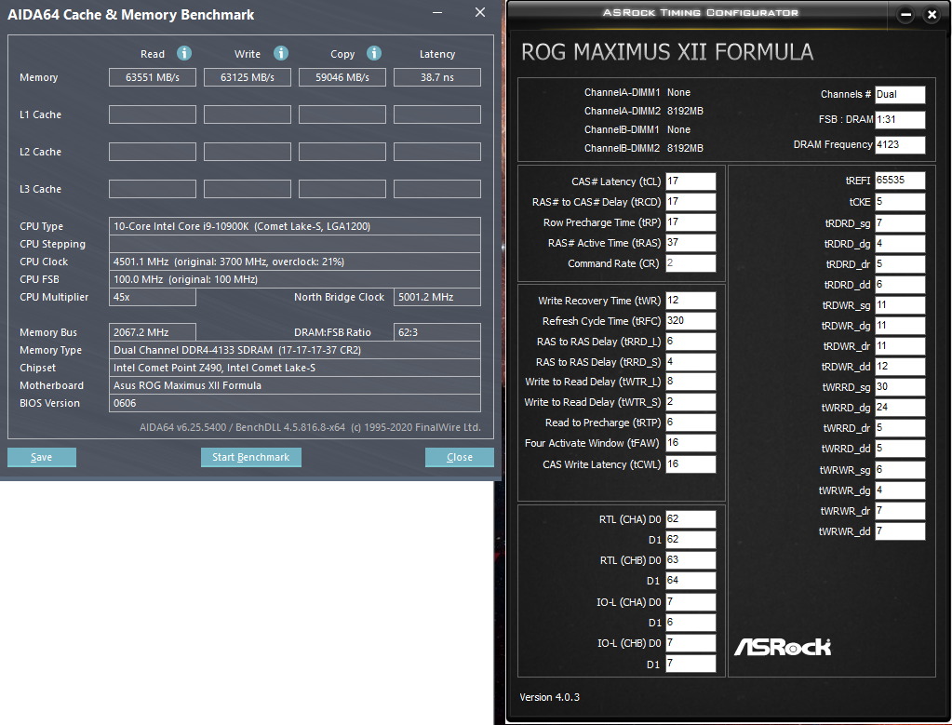Image resolution: width=952 pixels, height=725 pixels.
Task: Click the info icon next to Copy
Action: (374, 54)
